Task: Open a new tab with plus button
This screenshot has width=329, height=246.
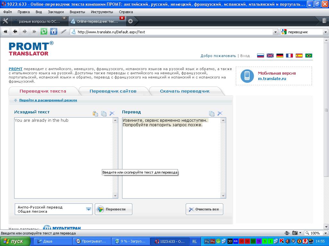Action: (x=130, y=21)
